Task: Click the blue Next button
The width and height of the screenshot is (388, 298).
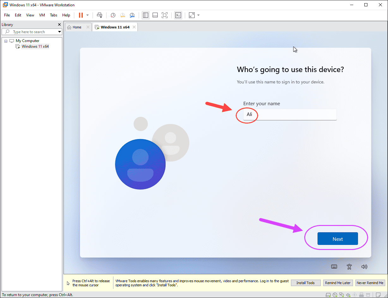Action: click(x=337, y=239)
